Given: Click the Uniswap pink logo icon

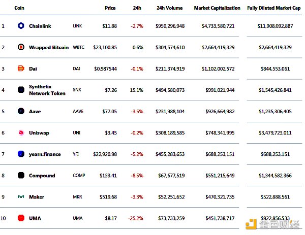Looking at the screenshot, I should [x=21, y=132].
